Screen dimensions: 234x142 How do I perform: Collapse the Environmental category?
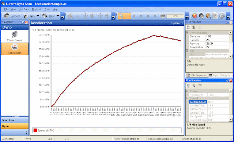[x=188, y=32]
